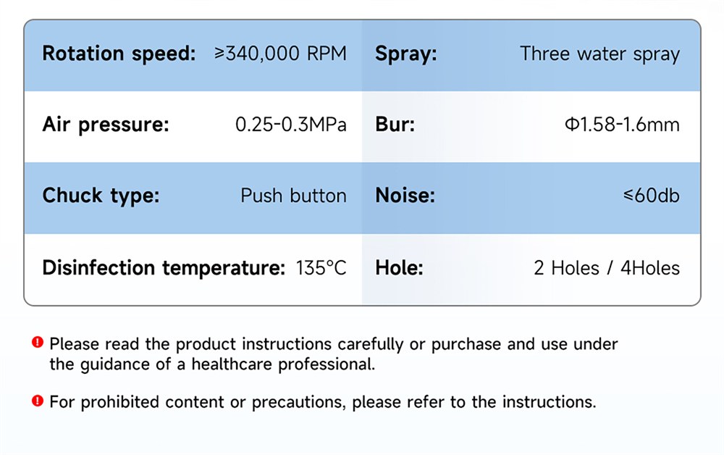Select the Bur label

(395, 125)
